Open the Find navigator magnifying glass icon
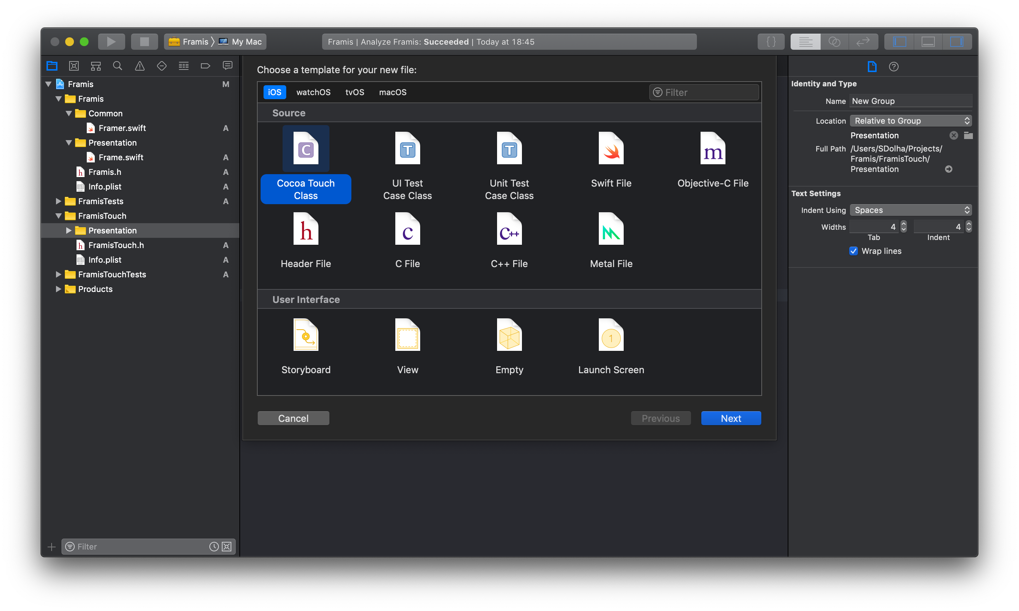Viewport: 1019px width, 611px height. pyautogui.click(x=117, y=65)
